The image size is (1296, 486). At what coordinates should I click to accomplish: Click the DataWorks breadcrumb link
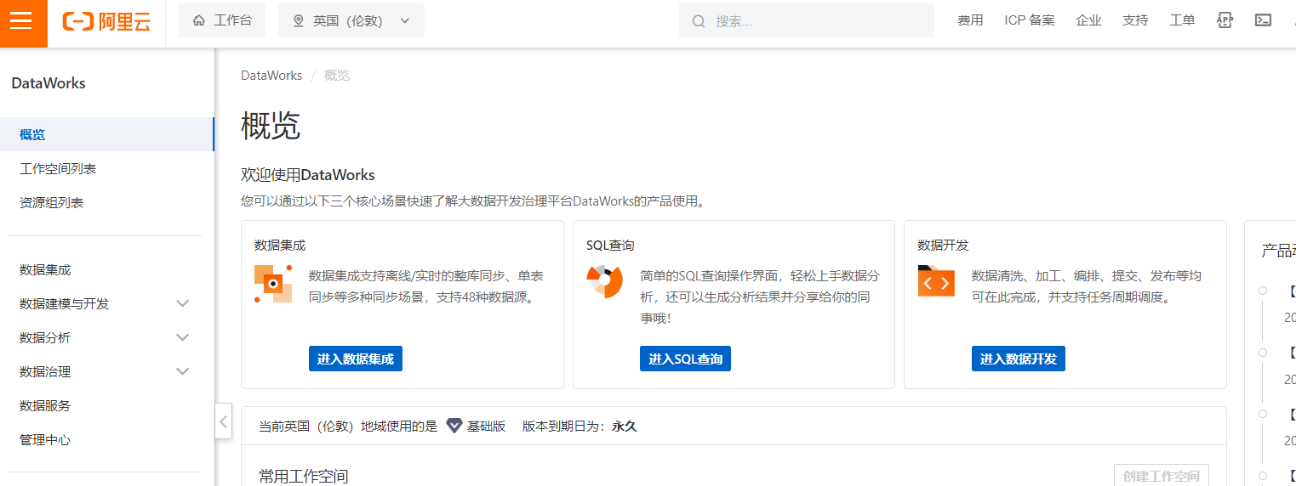pyautogui.click(x=271, y=76)
